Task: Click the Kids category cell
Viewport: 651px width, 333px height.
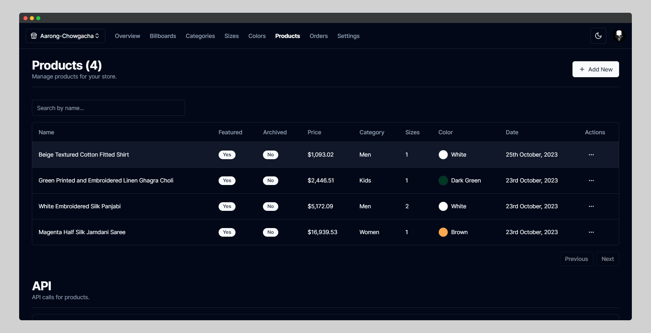Action: (x=365, y=181)
